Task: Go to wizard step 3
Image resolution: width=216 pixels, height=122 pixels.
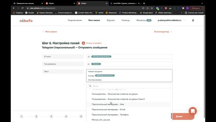Action: click(x=51, y=117)
